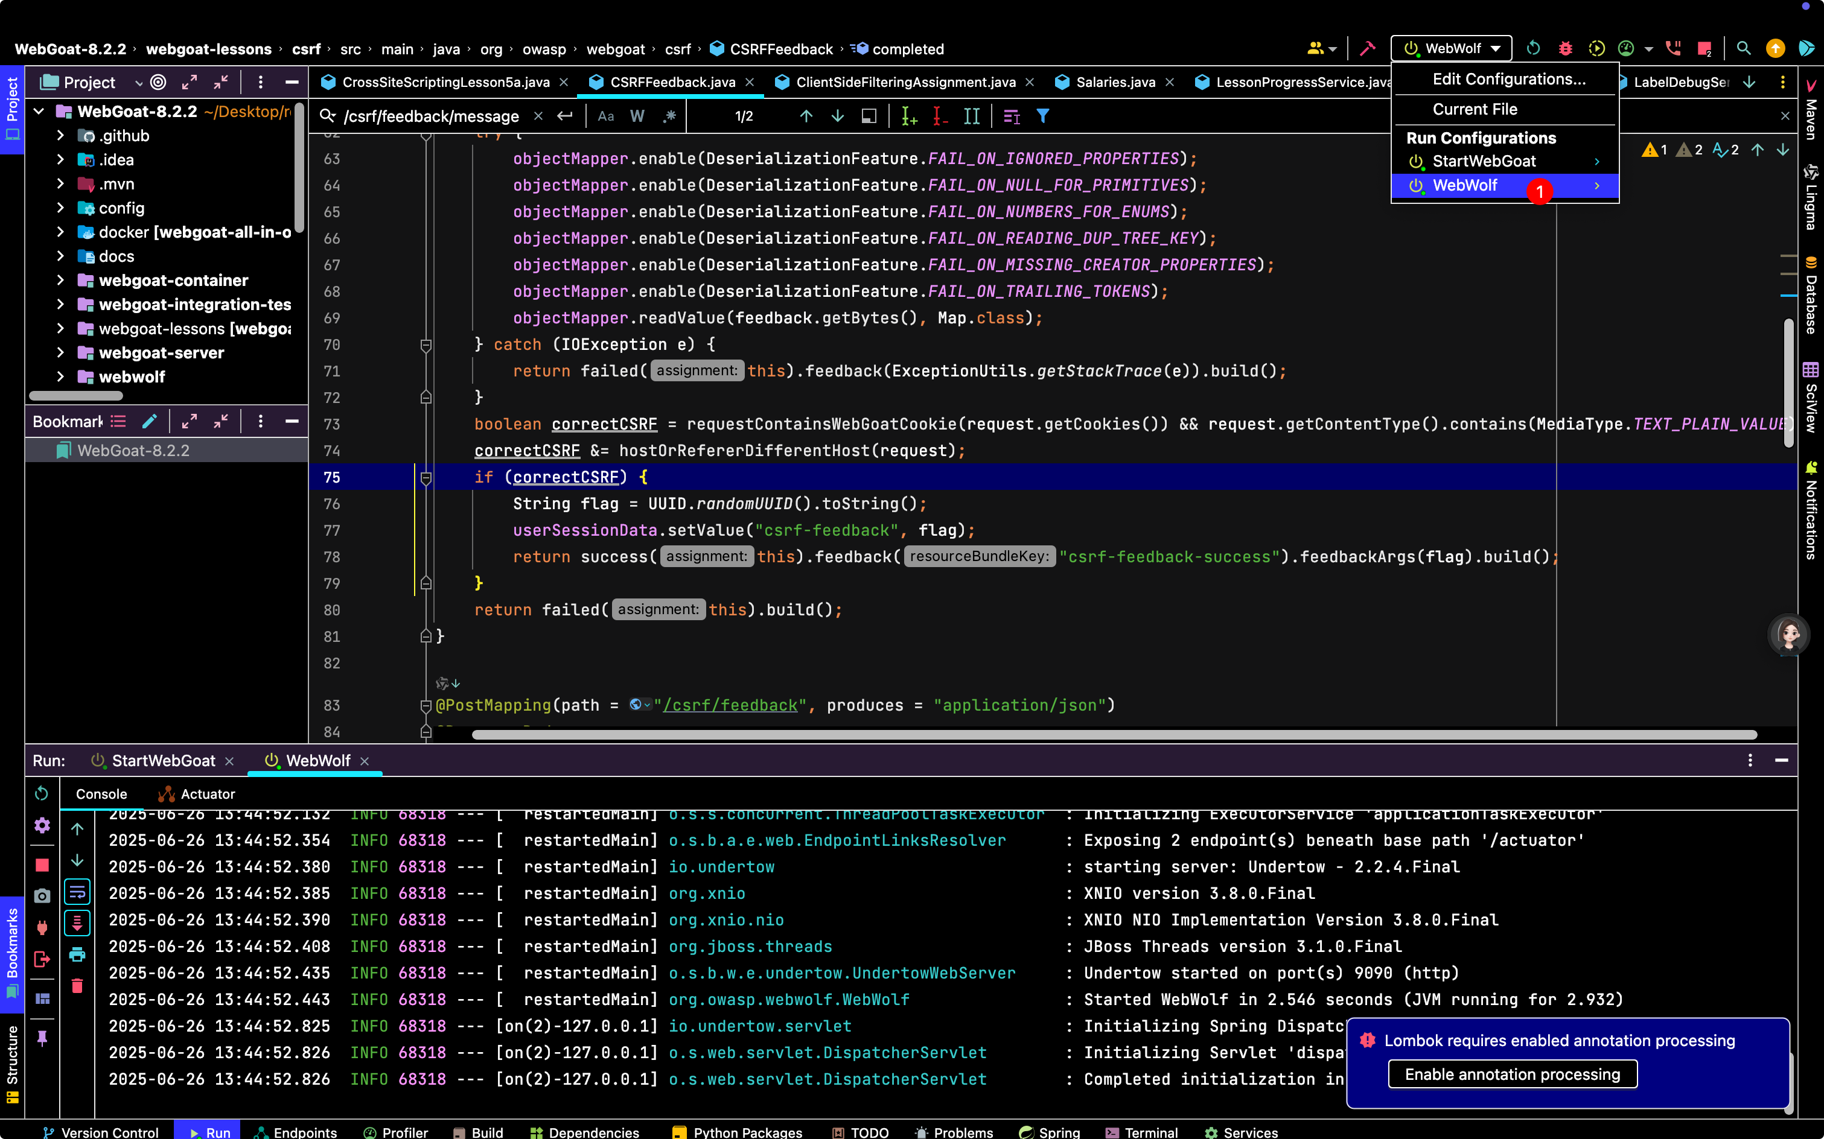
Task: Click the Rerun WebWolf icon in Run panel
Action: pos(42,793)
